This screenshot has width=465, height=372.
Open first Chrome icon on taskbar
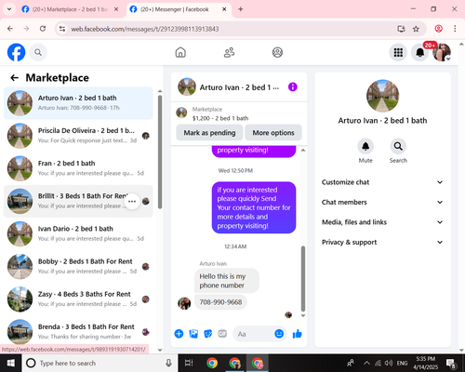coord(212,363)
